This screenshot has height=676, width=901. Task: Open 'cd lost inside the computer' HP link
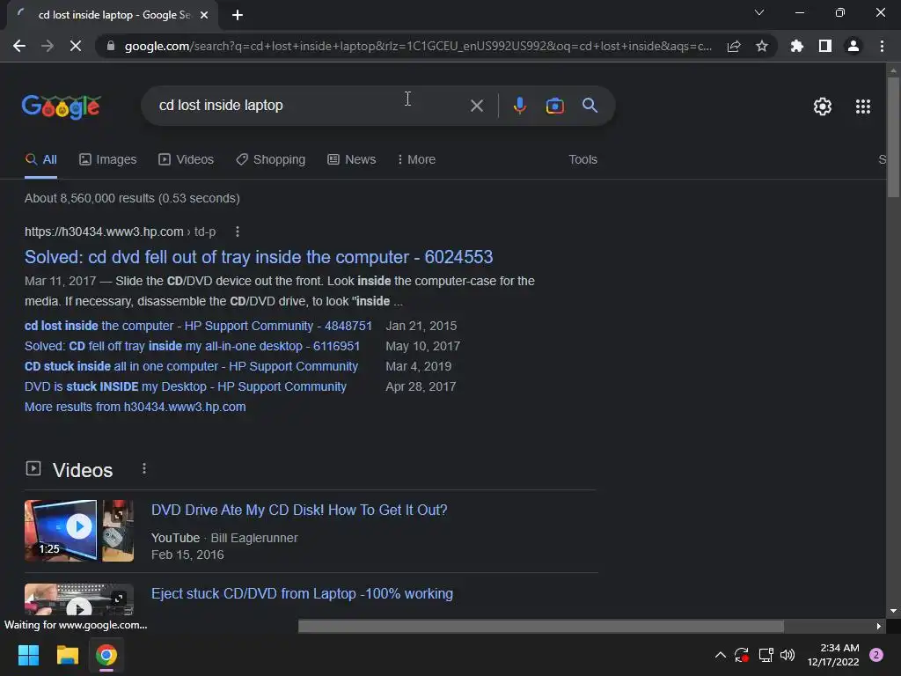(x=198, y=326)
